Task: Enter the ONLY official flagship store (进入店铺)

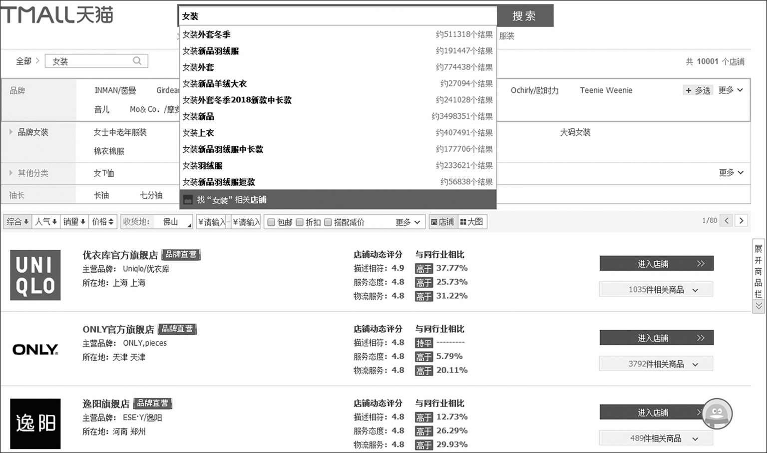Action: coord(656,338)
